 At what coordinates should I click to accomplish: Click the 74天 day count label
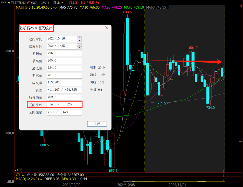tap(18, 170)
